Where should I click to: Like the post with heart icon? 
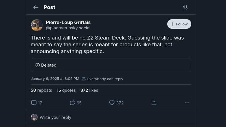pyautogui.click(x=112, y=103)
